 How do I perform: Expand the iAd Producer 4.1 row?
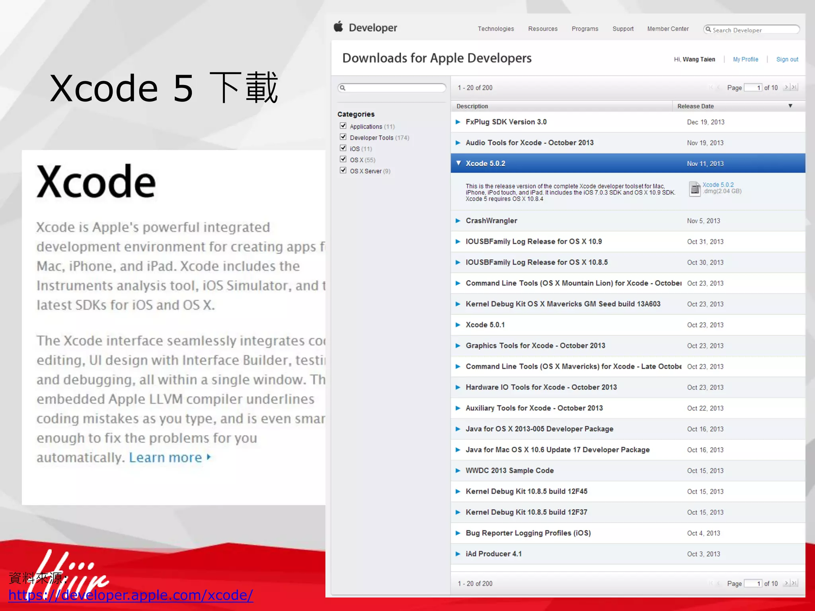pyautogui.click(x=458, y=554)
